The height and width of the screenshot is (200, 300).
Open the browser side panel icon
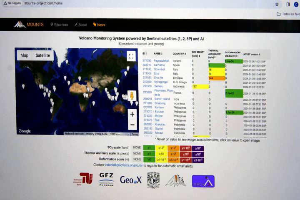[x=287, y=4]
